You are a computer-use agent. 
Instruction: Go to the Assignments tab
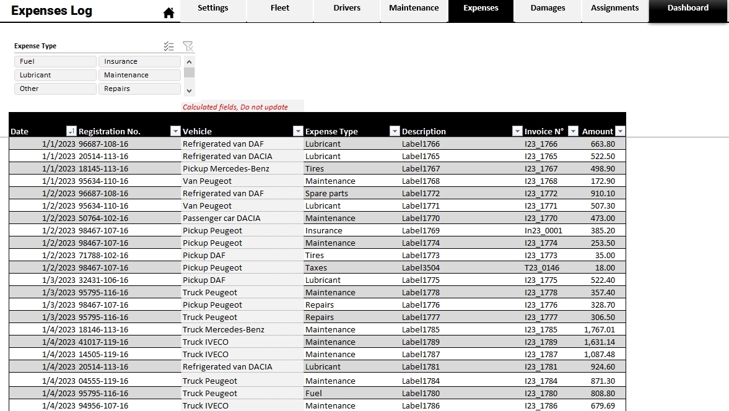[x=614, y=11]
